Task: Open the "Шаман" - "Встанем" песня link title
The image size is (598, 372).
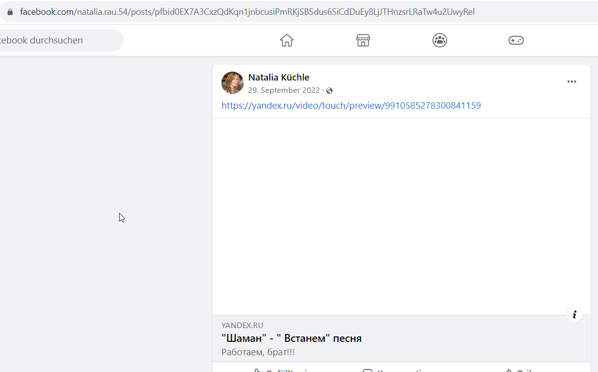Action: [292, 338]
